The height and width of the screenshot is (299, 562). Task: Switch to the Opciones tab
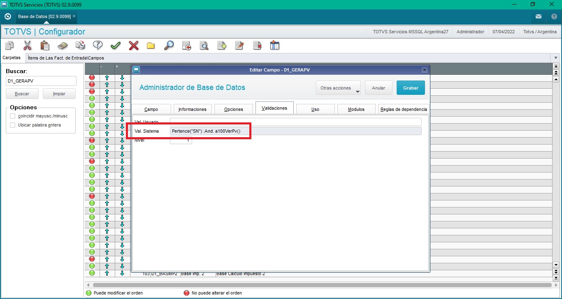[x=234, y=109]
